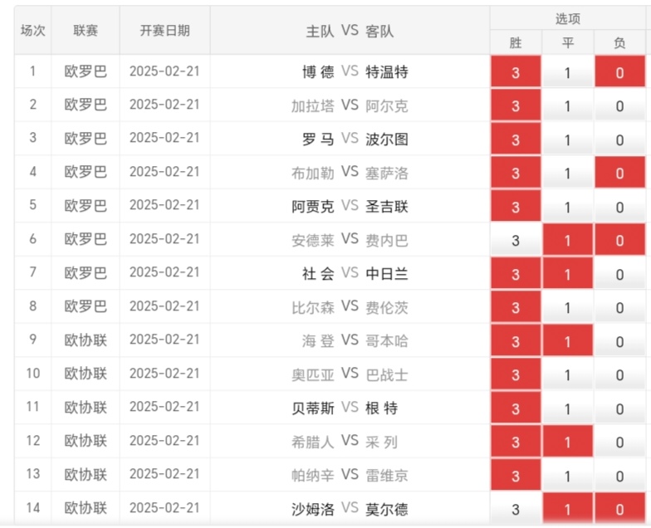Viewport: 651px width, 528px height.
Task: Click the 联赛 column header
Action: [x=86, y=30]
